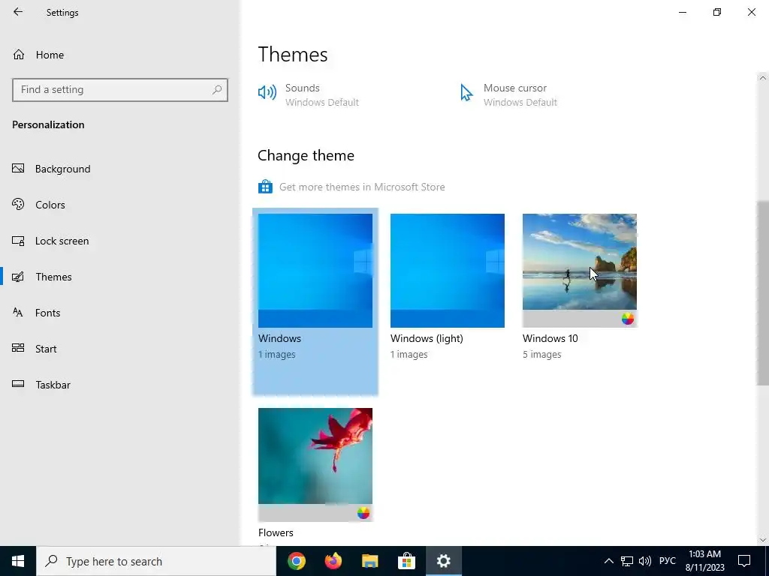Go back using the Settings back arrow
Image resolution: width=769 pixels, height=576 pixels.
tap(18, 12)
